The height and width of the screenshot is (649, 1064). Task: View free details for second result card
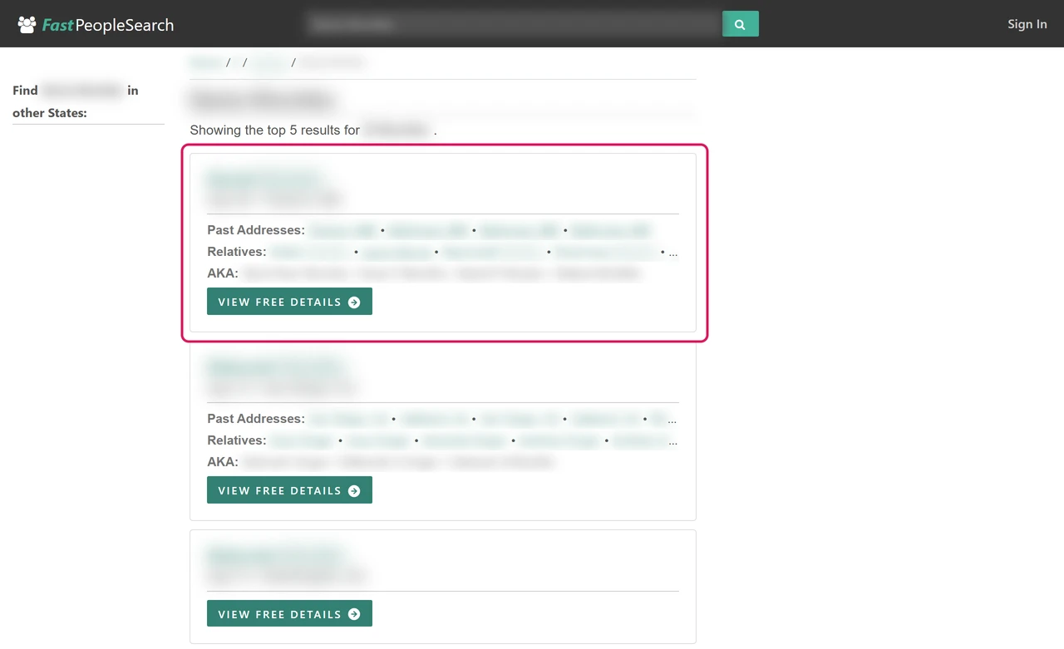tap(289, 490)
